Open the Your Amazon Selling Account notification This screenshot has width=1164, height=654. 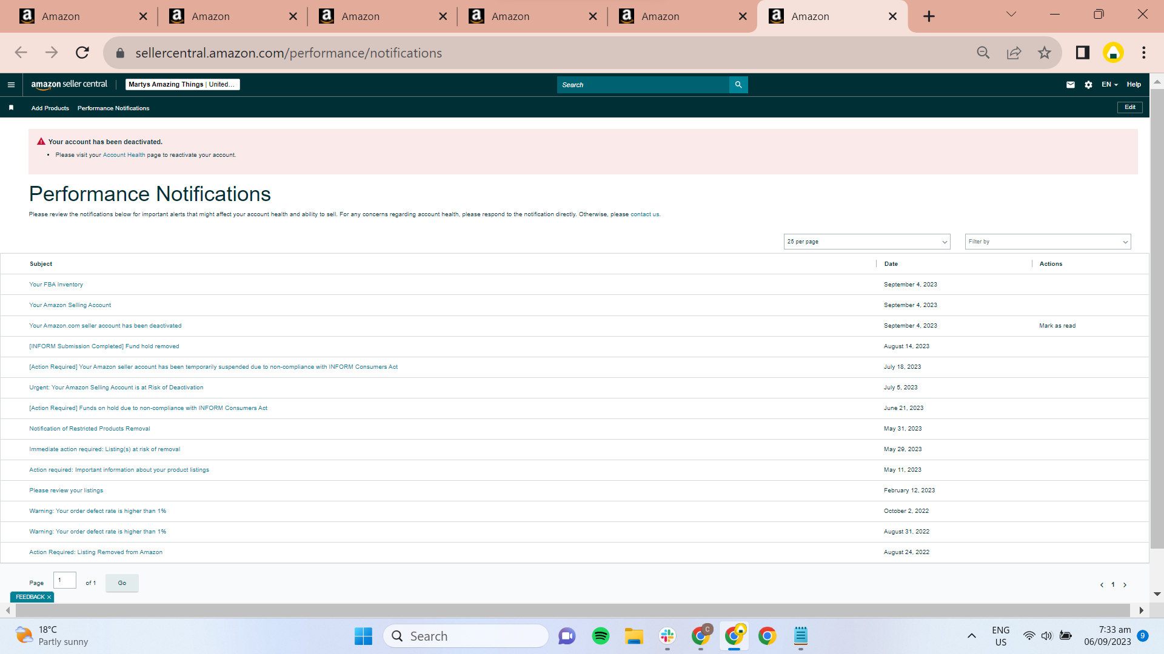(x=70, y=305)
